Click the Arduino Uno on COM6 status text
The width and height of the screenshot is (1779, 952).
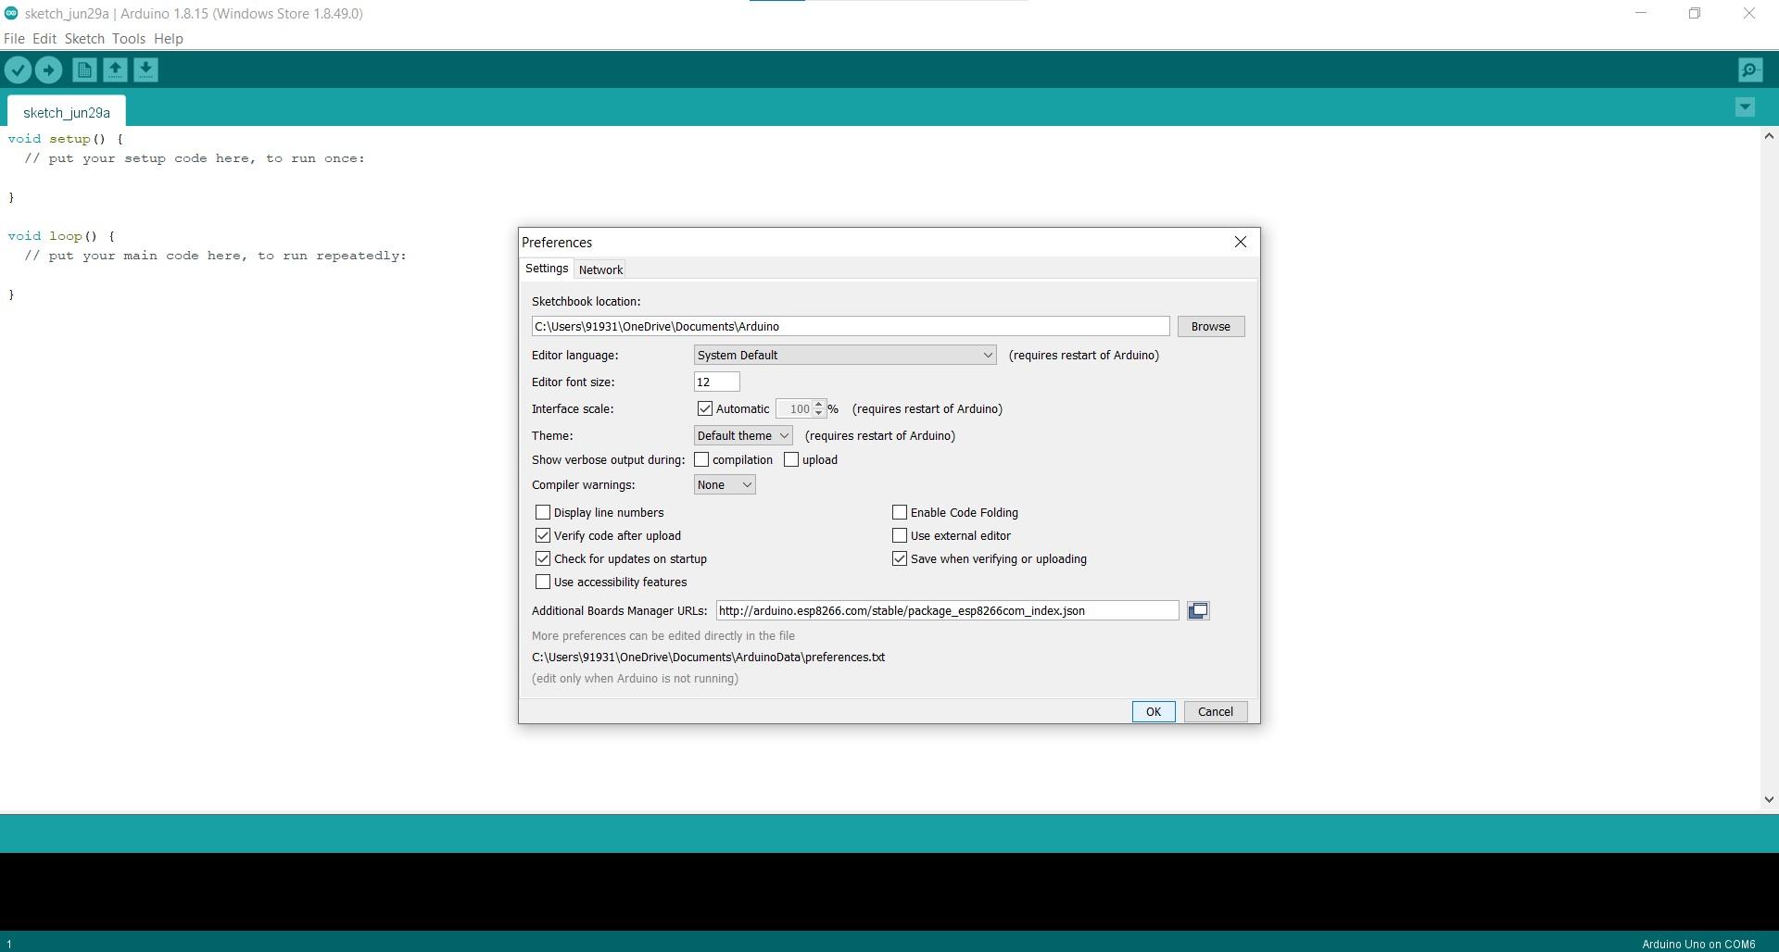click(1698, 945)
